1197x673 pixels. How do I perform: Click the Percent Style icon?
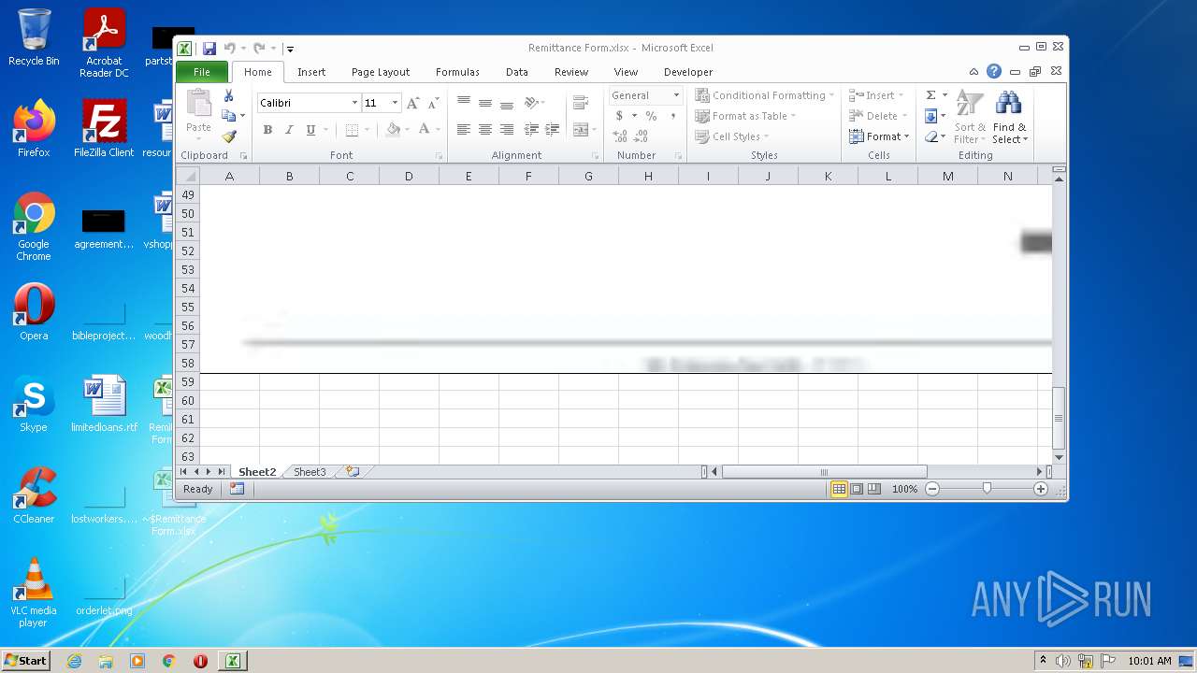pyautogui.click(x=651, y=116)
